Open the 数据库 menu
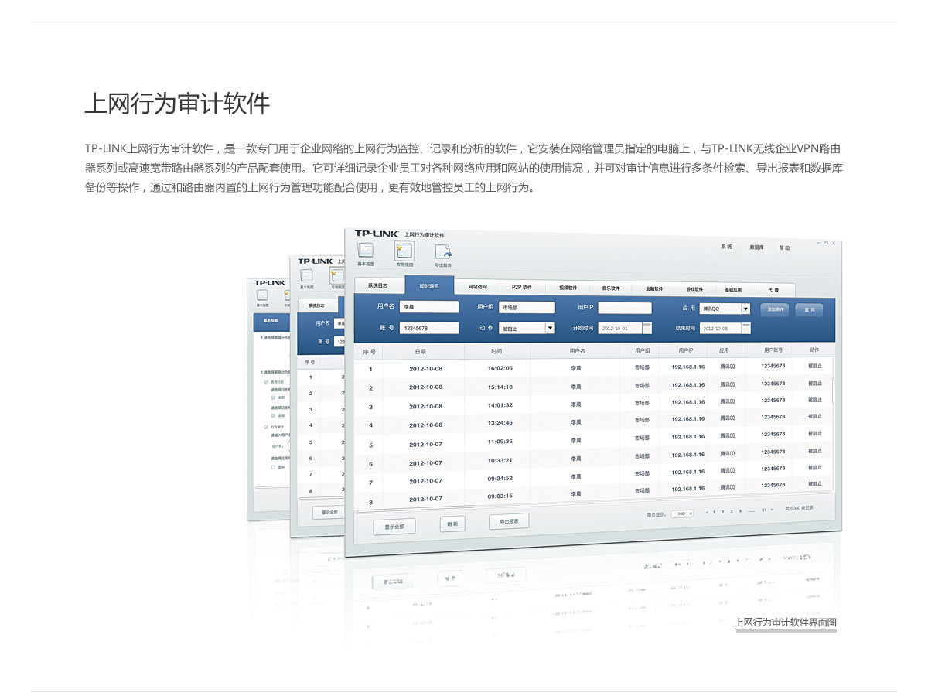928x696 pixels. 756,247
